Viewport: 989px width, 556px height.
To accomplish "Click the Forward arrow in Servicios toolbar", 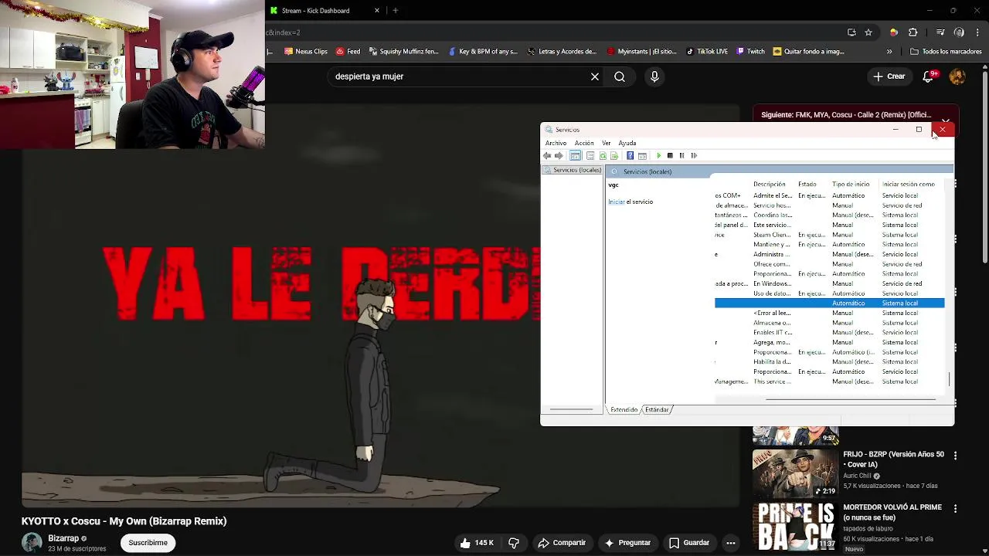I will coord(559,156).
